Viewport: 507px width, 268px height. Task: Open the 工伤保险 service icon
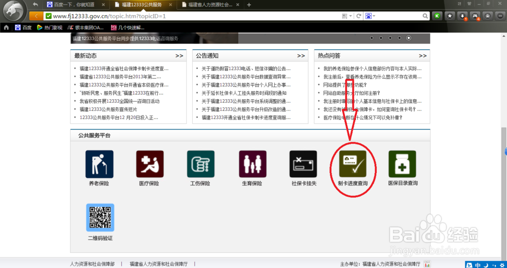point(200,164)
